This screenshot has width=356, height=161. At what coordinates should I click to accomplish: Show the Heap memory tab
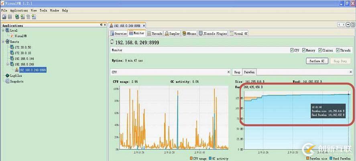(x=237, y=72)
